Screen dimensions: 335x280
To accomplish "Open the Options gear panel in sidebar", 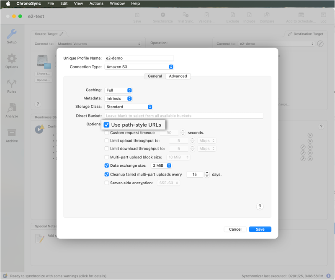I will [12, 59].
